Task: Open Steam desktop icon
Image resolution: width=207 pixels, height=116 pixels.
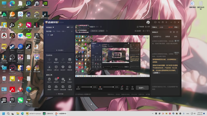Action: point(12,47)
